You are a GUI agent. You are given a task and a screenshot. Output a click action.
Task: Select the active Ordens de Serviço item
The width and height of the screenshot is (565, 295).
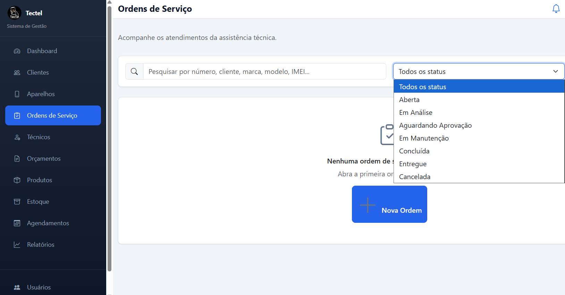[53, 116]
